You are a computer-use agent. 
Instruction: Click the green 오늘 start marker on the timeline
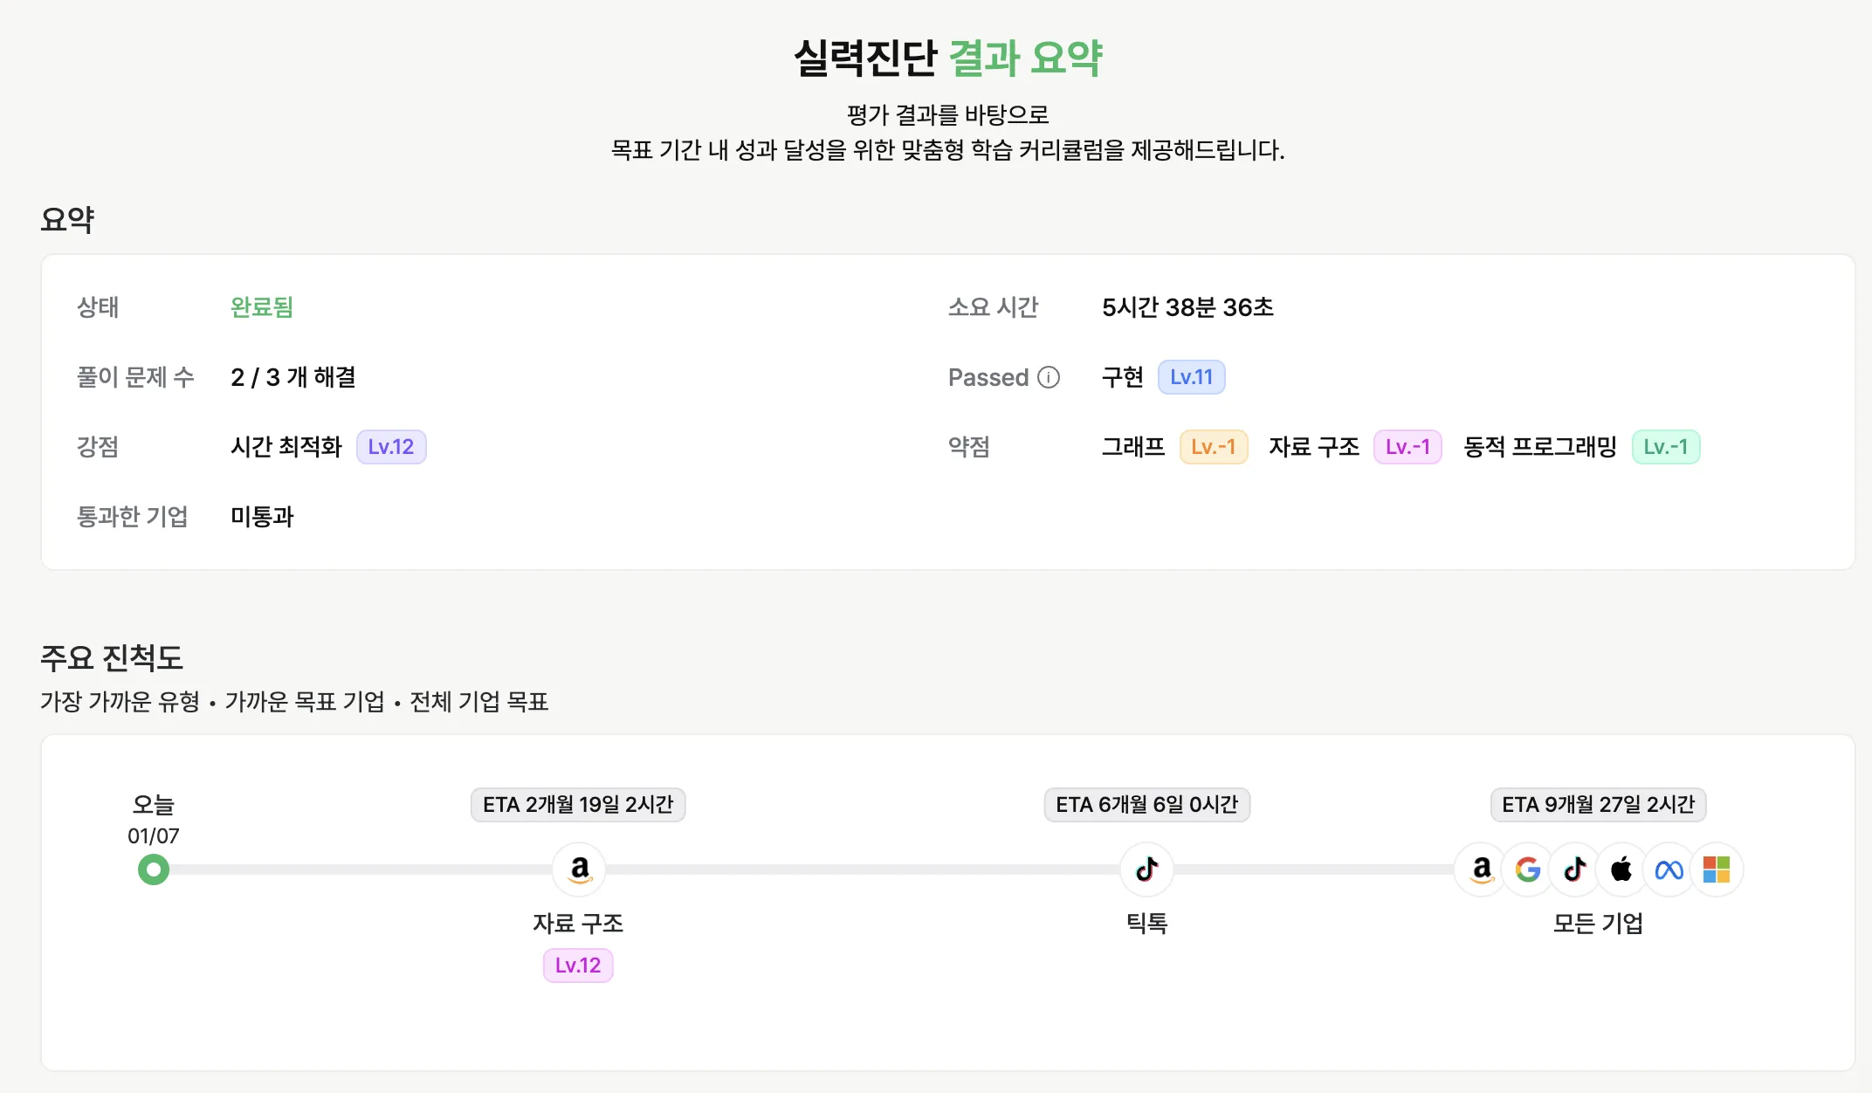(154, 870)
